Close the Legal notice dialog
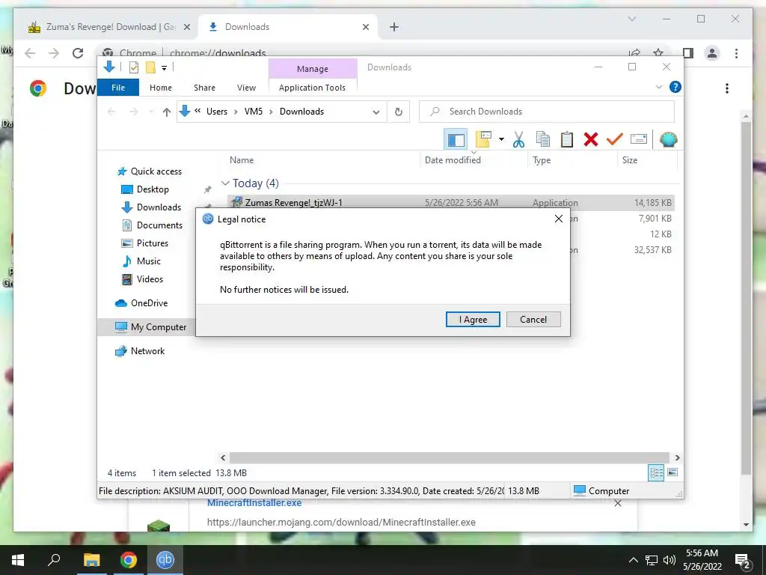Screen dimensions: 766x575 (558, 219)
